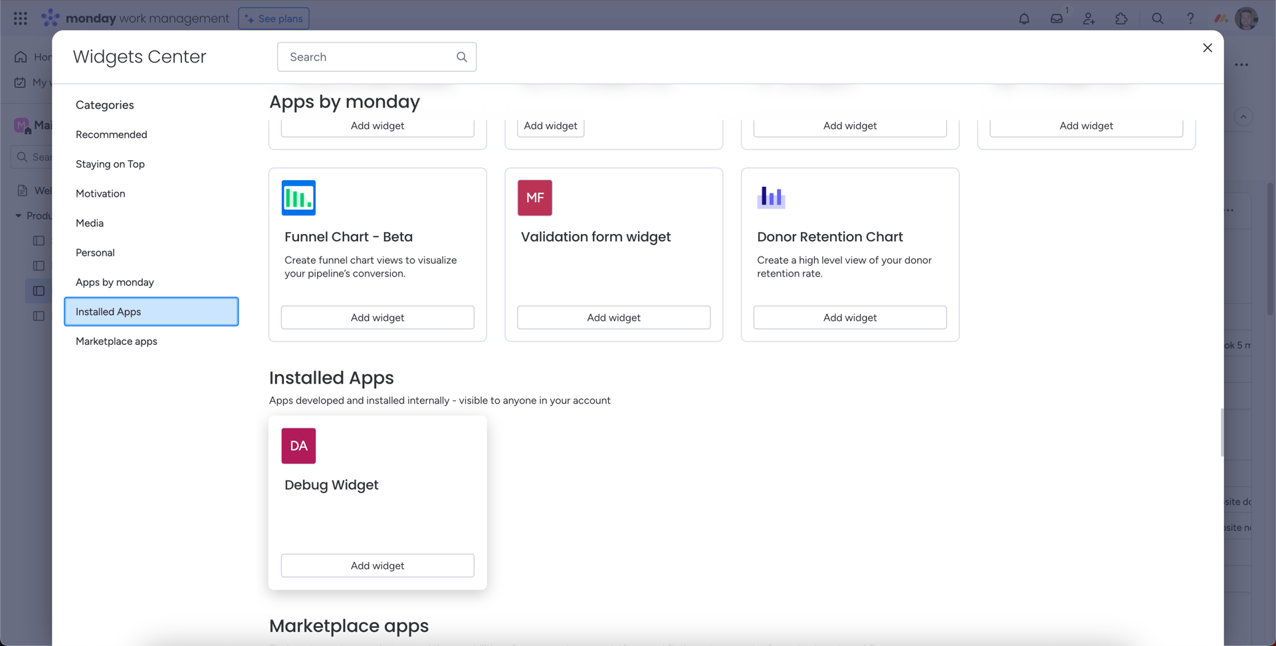Click the Donor Retention Chart icon
The width and height of the screenshot is (1276, 646).
[x=771, y=197]
